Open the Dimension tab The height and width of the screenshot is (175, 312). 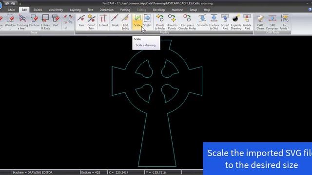coord(106,10)
